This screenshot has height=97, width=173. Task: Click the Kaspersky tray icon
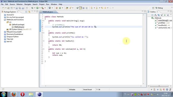click(148, 94)
